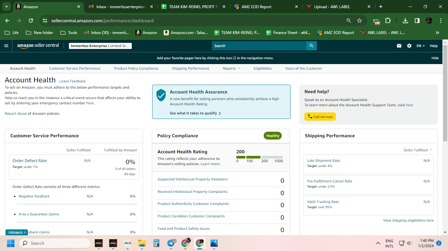Click the search magnifier button in Seller Central
Viewport: 448px width, 251px height.
(x=311, y=46)
